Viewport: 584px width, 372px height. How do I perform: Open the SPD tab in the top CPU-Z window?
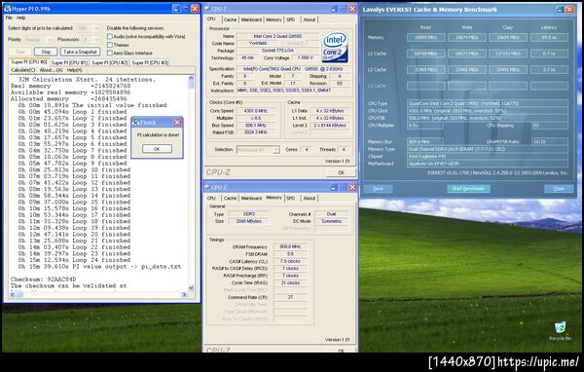291,19
